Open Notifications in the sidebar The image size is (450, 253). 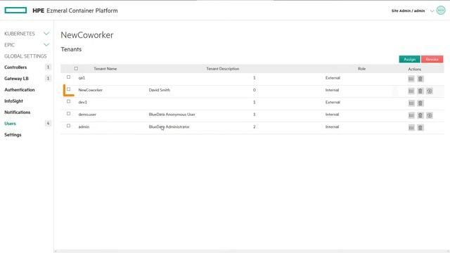(17, 112)
